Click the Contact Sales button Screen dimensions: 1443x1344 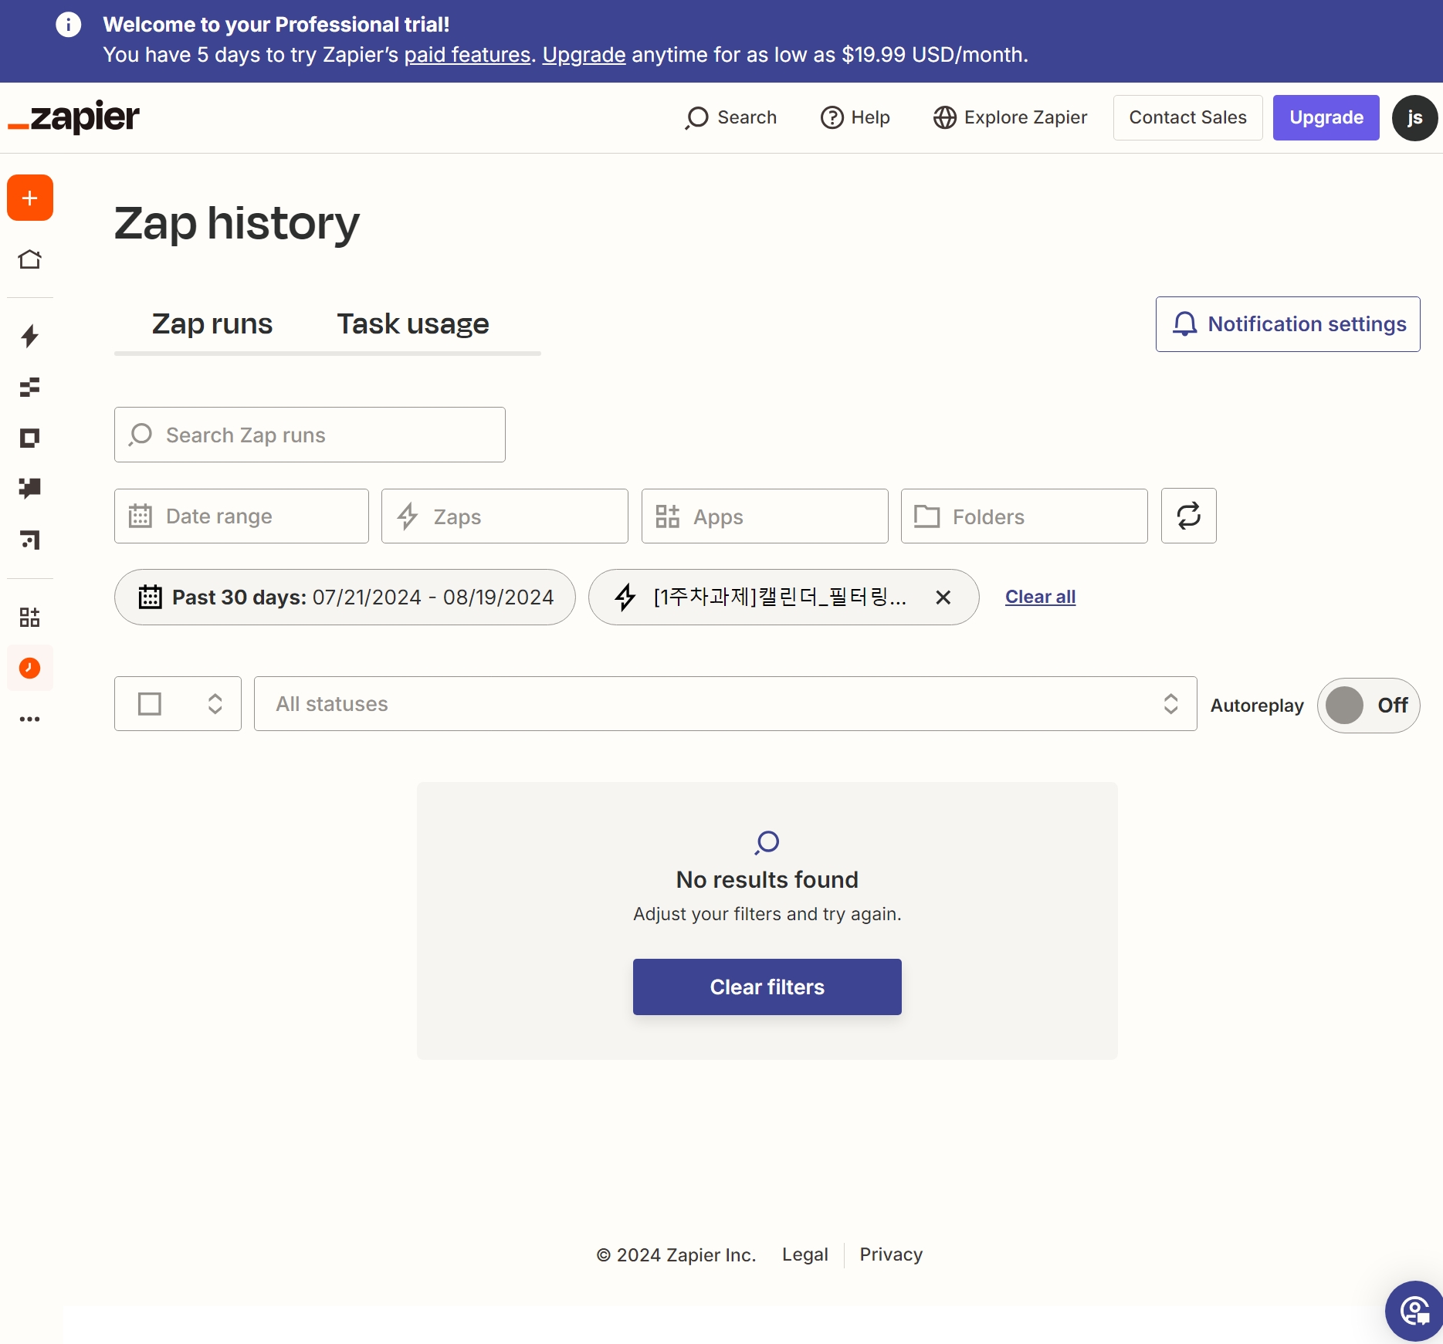pos(1188,117)
